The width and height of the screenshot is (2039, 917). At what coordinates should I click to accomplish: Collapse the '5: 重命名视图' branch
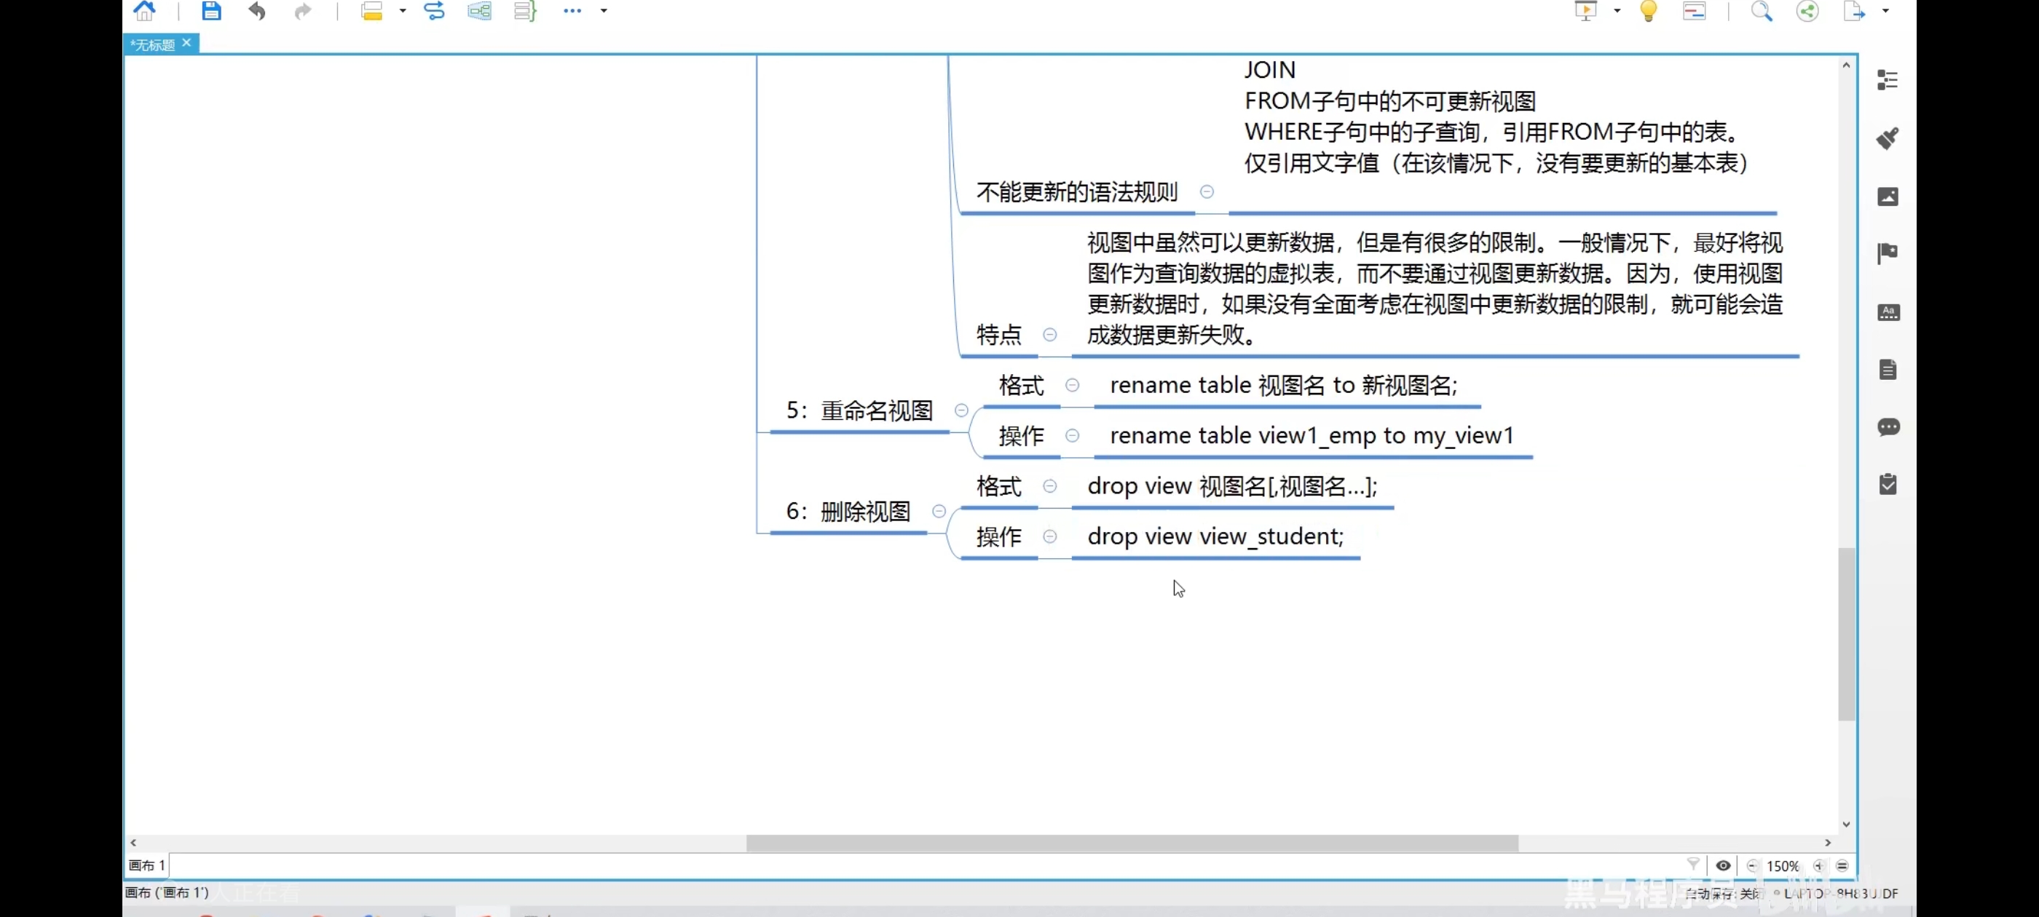point(961,410)
